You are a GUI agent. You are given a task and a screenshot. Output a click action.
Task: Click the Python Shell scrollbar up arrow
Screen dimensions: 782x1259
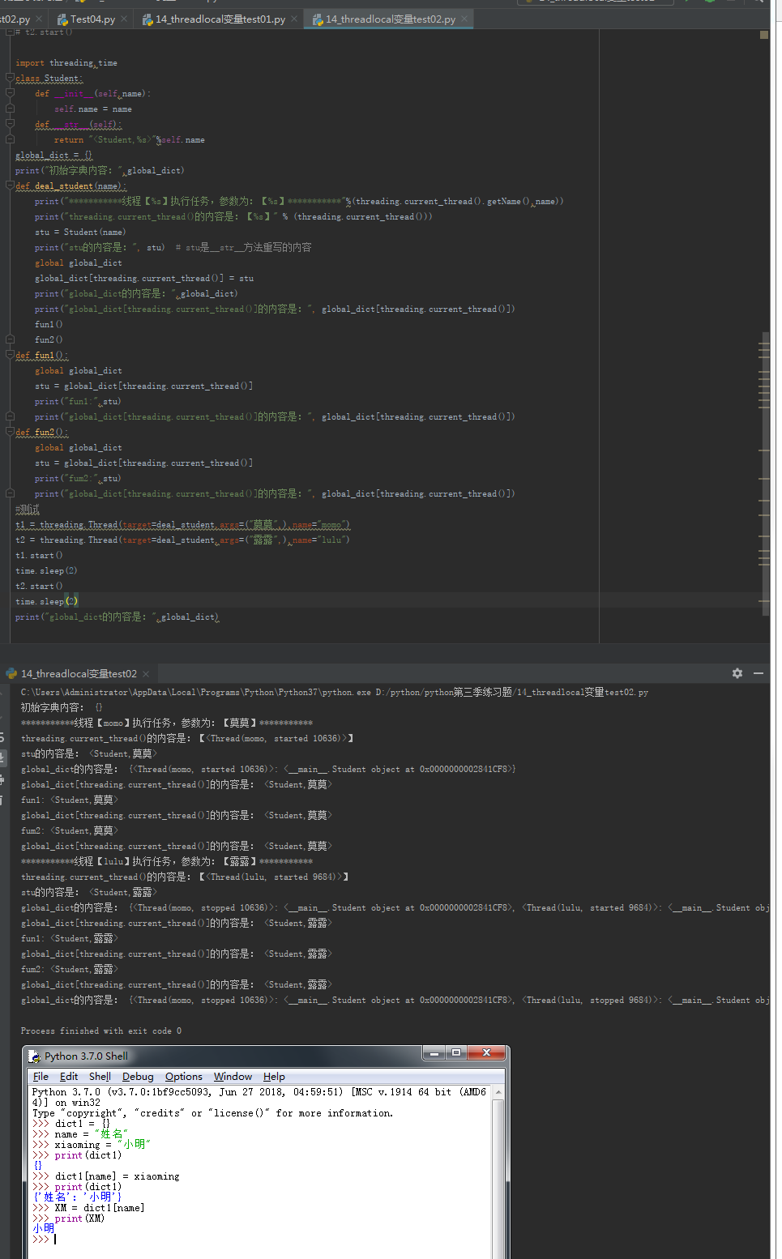tap(498, 1093)
